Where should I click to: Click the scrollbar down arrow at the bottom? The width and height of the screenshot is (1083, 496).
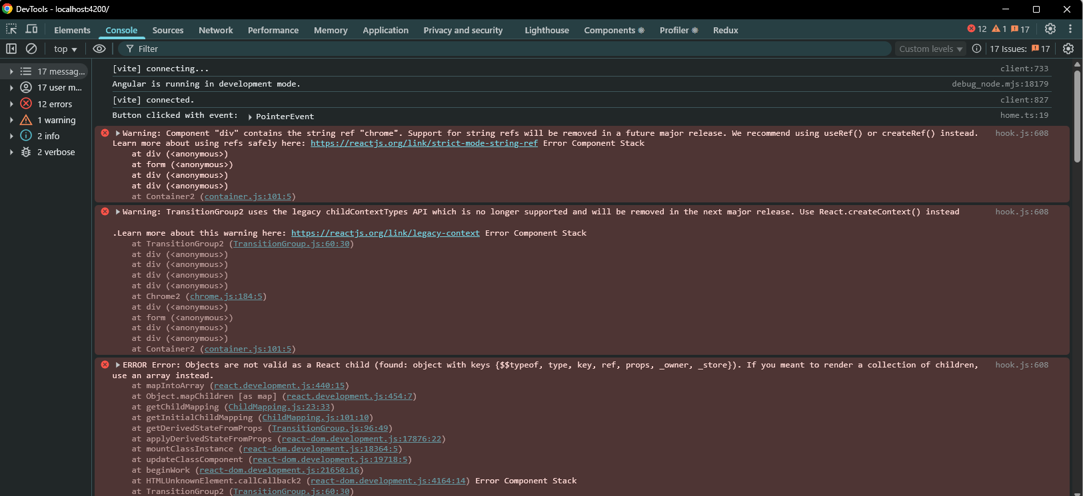point(1077,493)
